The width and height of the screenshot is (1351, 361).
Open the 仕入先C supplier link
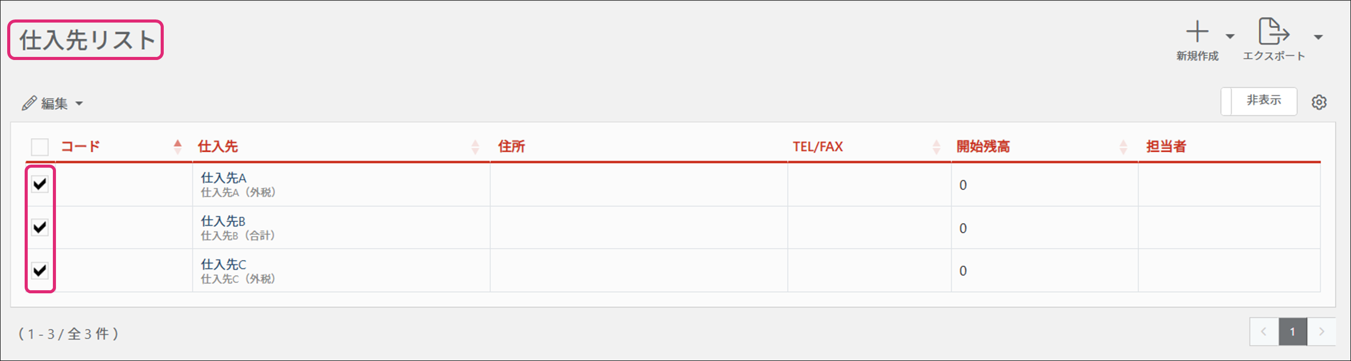tap(223, 265)
